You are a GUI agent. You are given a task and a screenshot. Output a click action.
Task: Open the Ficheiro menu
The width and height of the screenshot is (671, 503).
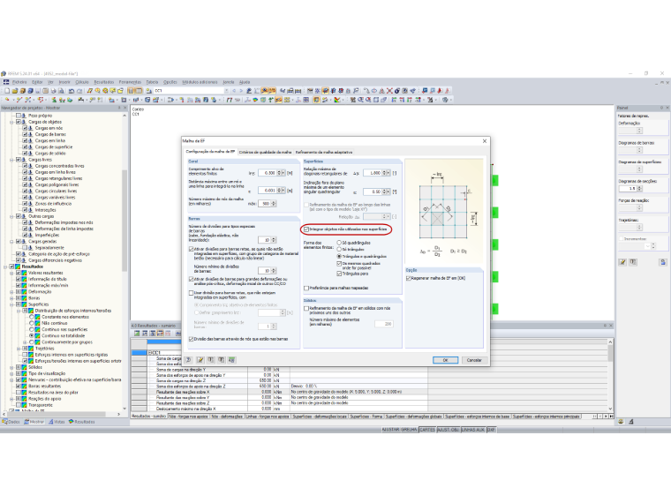pyautogui.click(x=19, y=82)
